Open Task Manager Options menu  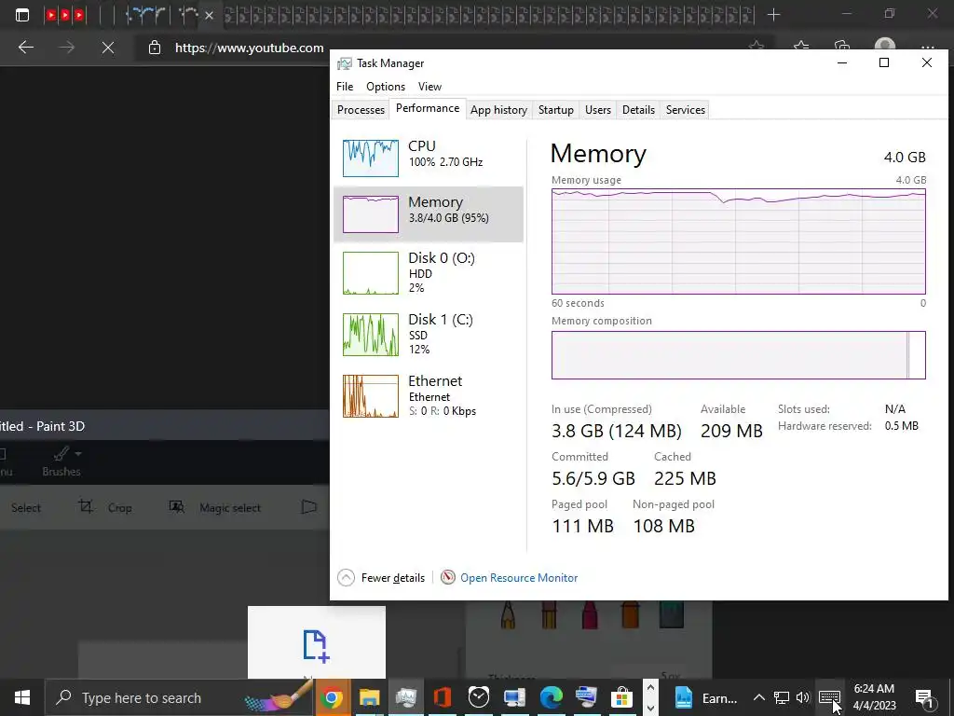(385, 87)
